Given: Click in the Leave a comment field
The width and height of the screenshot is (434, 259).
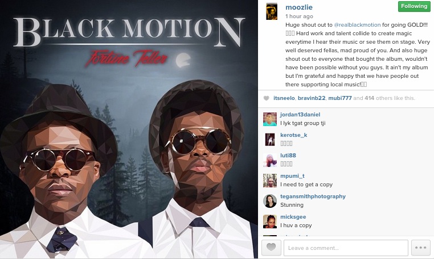Looking at the screenshot, I should tap(346, 248).
